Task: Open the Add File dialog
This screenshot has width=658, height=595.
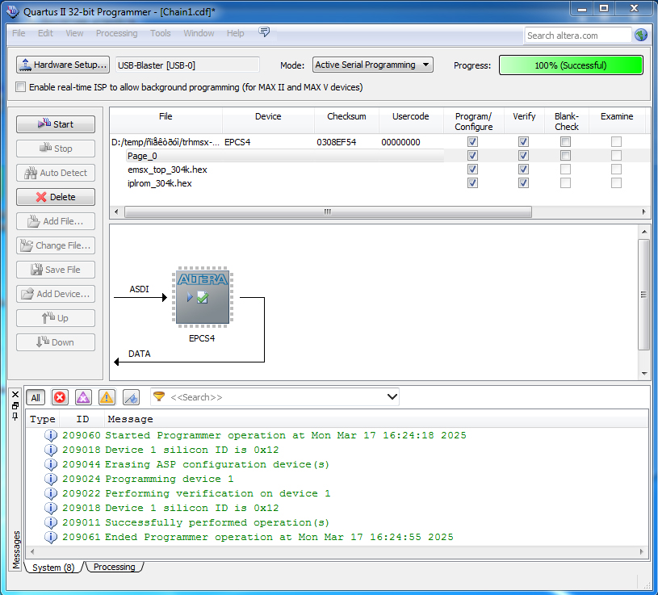Action: 56,221
